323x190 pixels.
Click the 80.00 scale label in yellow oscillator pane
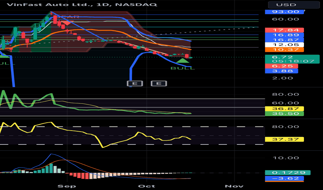[286, 126]
